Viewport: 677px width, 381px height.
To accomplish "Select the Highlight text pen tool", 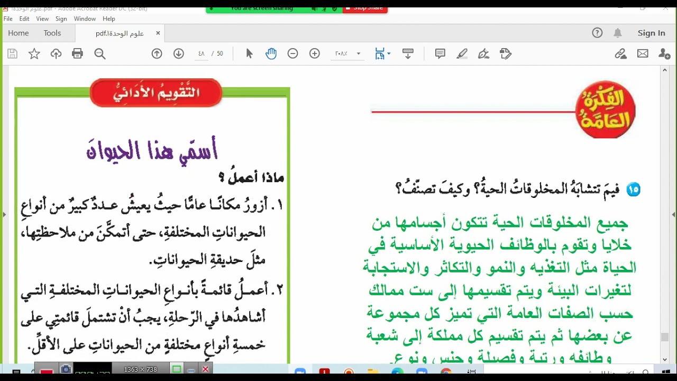I will click(x=462, y=53).
